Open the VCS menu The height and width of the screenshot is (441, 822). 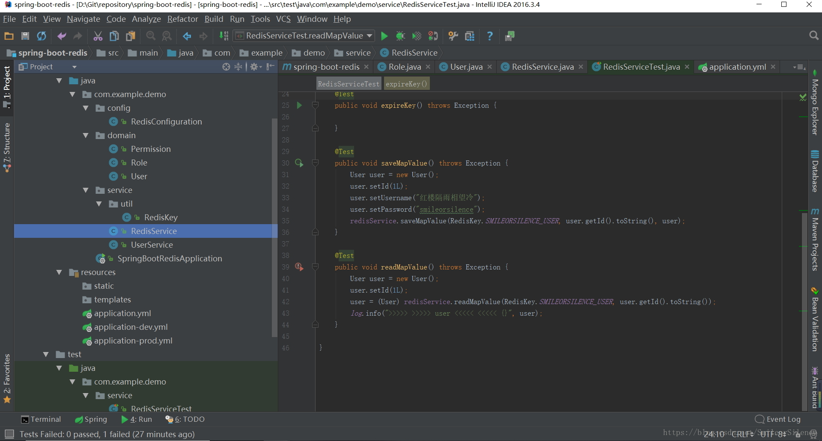coord(283,19)
